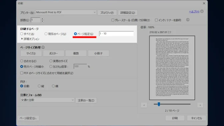The image size is (224, 126).
Task: Choose the '実際のサイズ' actual size radio button
Action: 51,61
